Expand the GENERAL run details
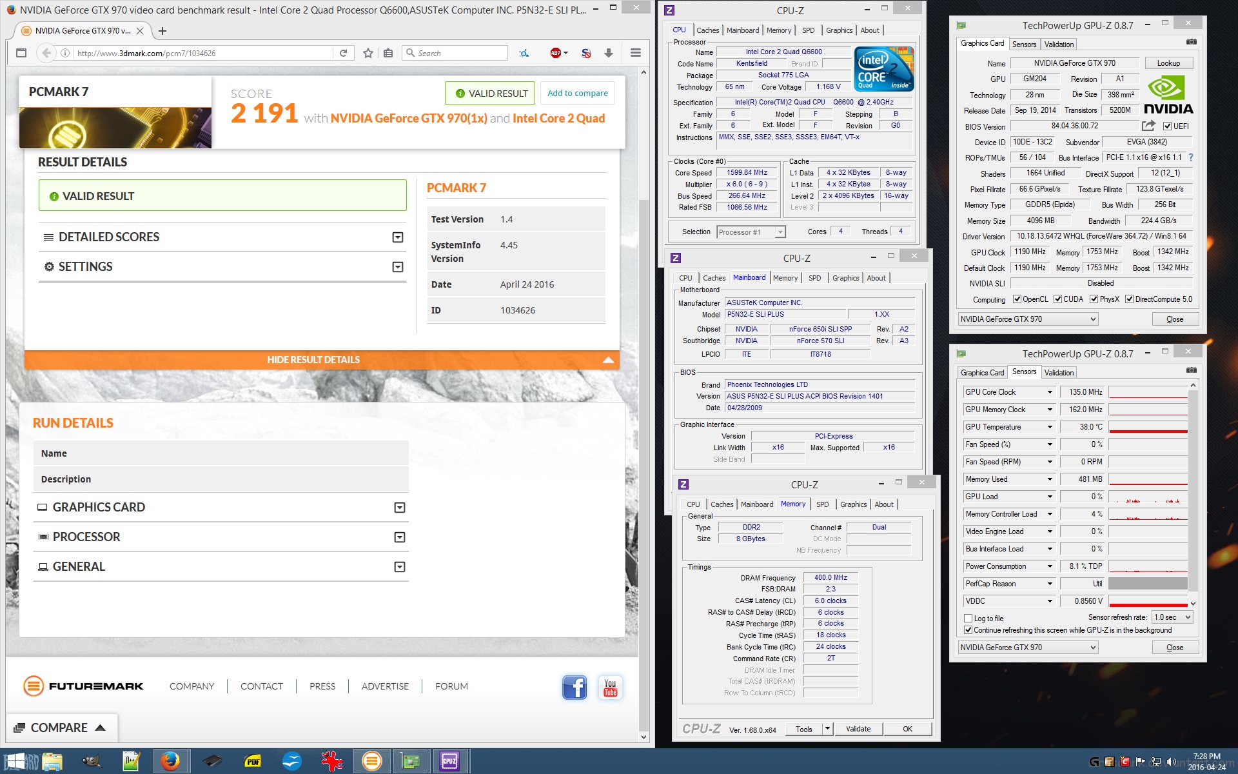Screen dimensions: 1238x774 click(400, 567)
